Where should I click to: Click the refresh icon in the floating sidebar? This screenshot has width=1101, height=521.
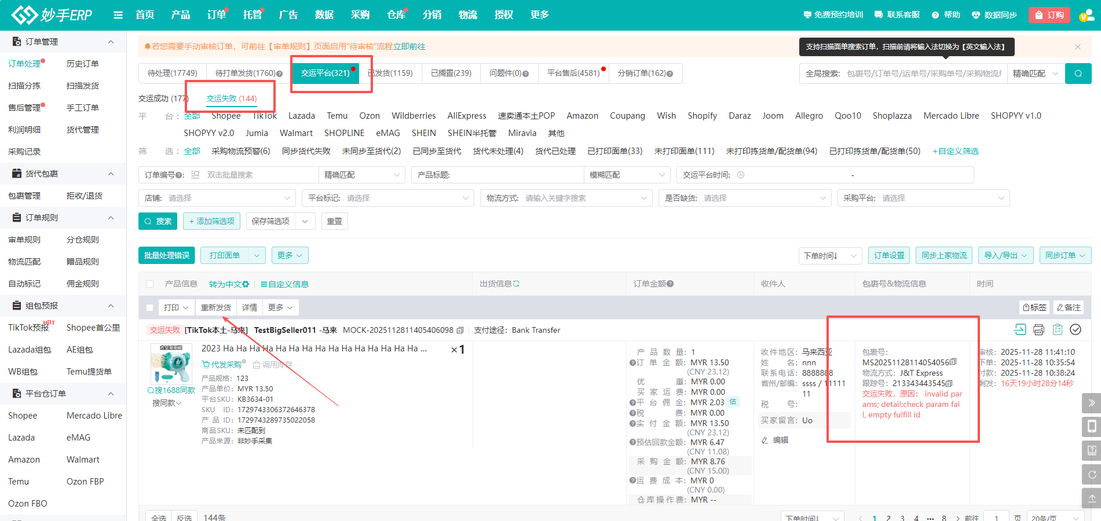1091,475
